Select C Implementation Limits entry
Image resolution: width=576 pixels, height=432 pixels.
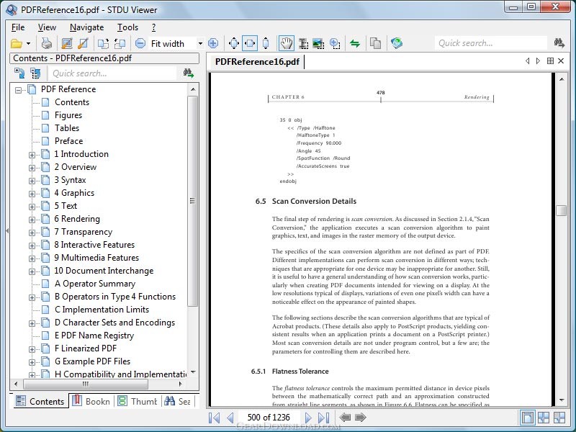(x=102, y=310)
